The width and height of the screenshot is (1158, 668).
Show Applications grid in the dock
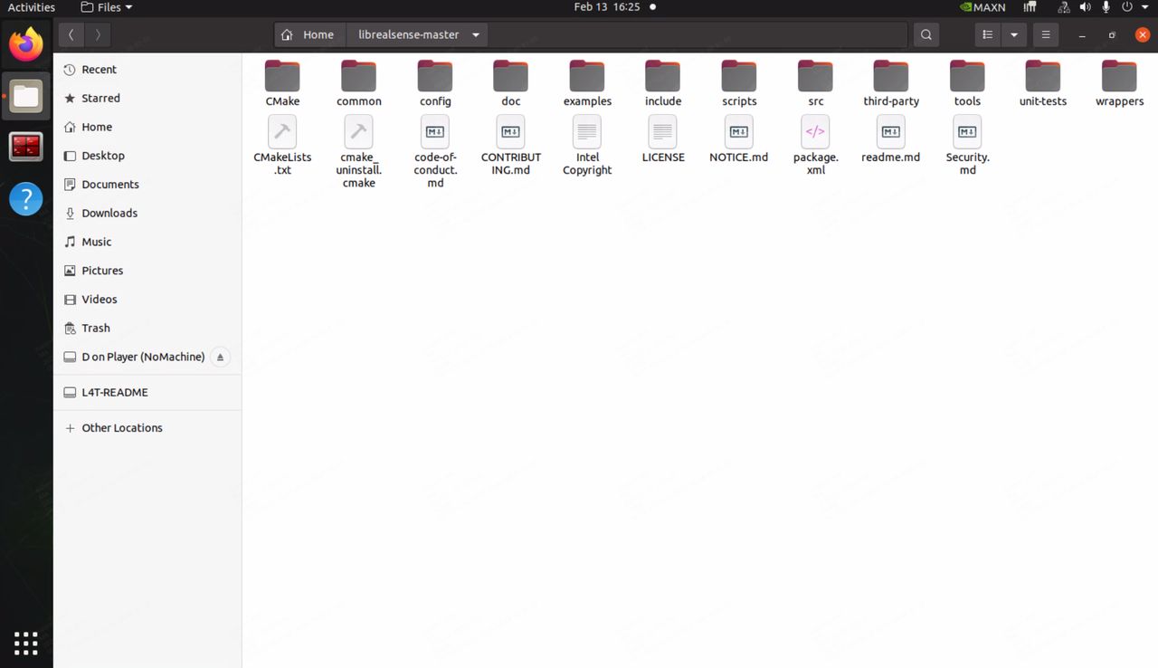(26, 643)
